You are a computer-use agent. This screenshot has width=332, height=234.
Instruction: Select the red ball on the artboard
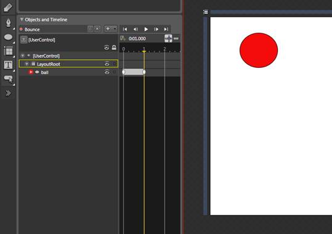pyautogui.click(x=259, y=50)
